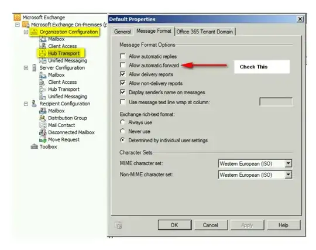The width and height of the screenshot is (316, 250).
Task: Close the Default Properties dialog
Action: (x=300, y=19)
